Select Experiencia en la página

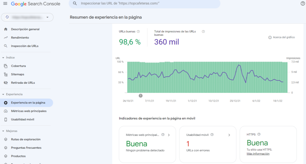pyautogui.click(x=27, y=103)
